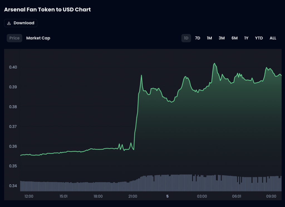The image size is (285, 207).
Task: Set the chart range to 1Y
Action: (246, 38)
